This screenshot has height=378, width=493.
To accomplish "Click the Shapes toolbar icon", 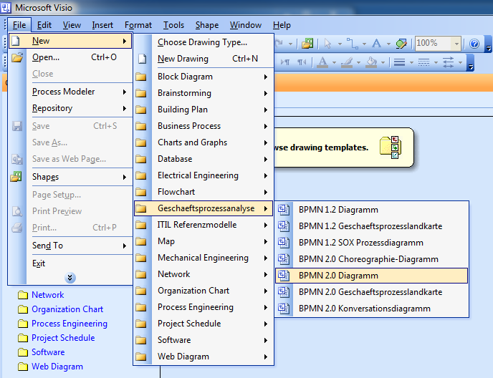I will coord(307,44).
